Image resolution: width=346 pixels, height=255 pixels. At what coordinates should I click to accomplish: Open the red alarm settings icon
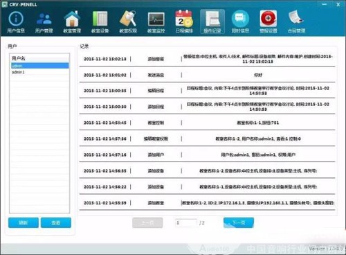click(x=268, y=22)
